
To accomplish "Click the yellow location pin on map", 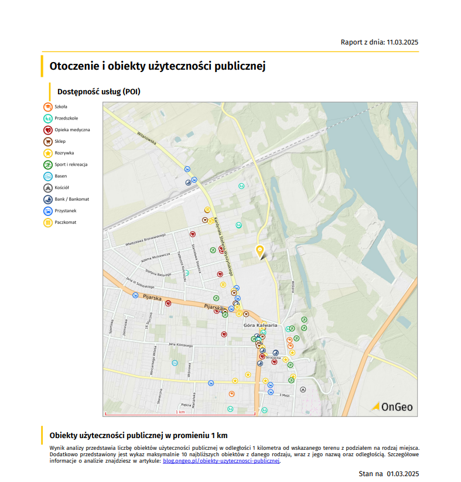I will [x=260, y=251].
